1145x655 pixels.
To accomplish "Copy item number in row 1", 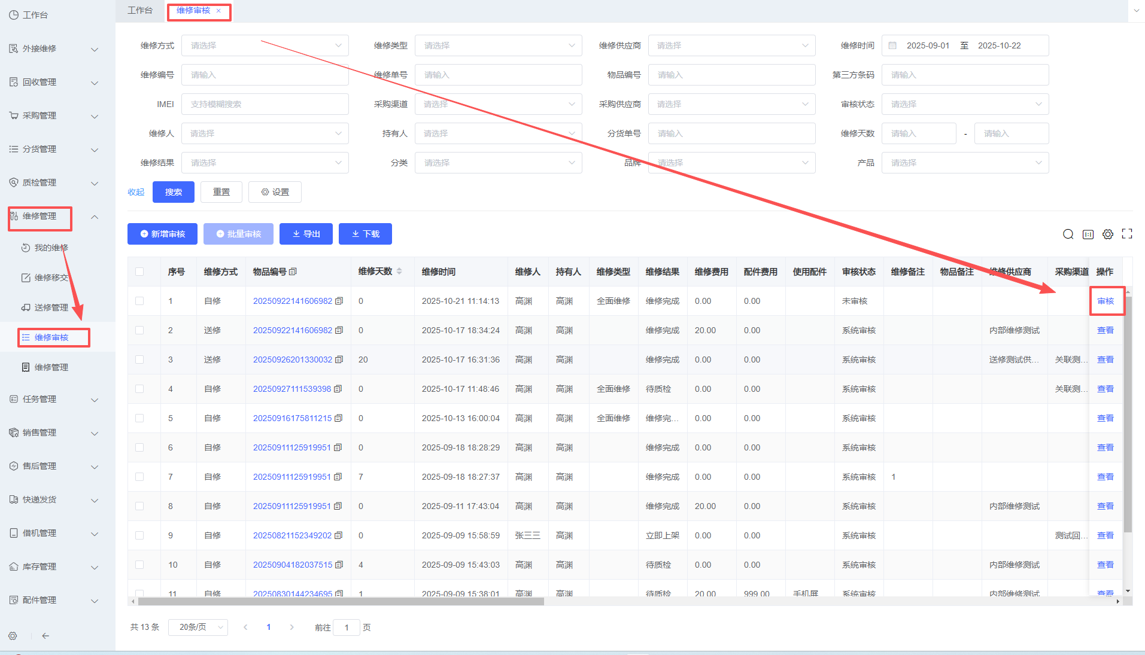I will click(x=339, y=301).
